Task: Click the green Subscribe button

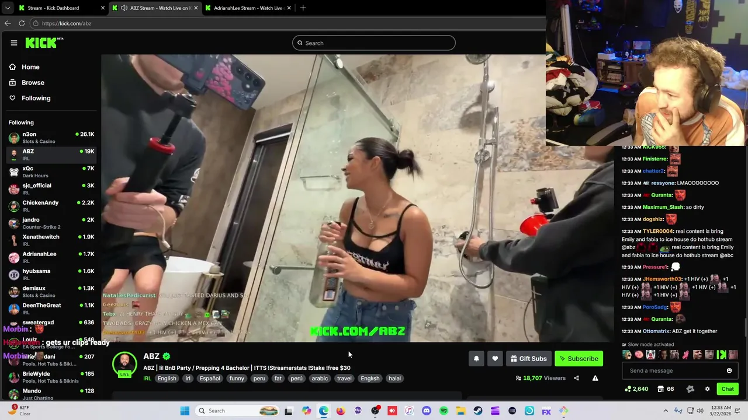Action: [x=579, y=359]
